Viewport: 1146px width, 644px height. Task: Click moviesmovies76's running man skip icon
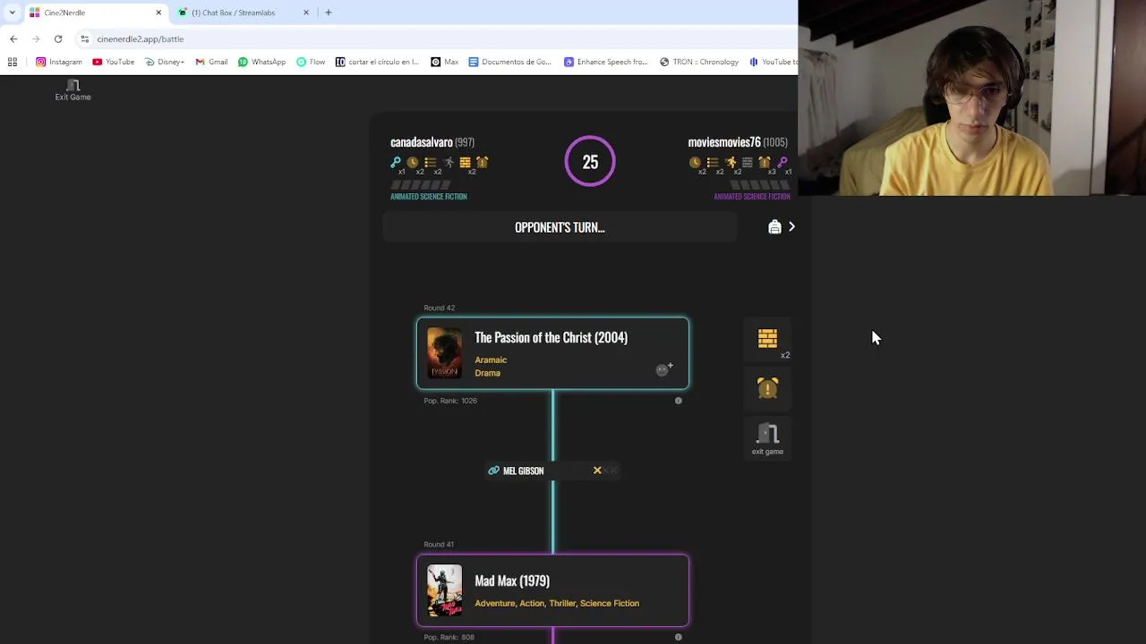(x=731, y=162)
